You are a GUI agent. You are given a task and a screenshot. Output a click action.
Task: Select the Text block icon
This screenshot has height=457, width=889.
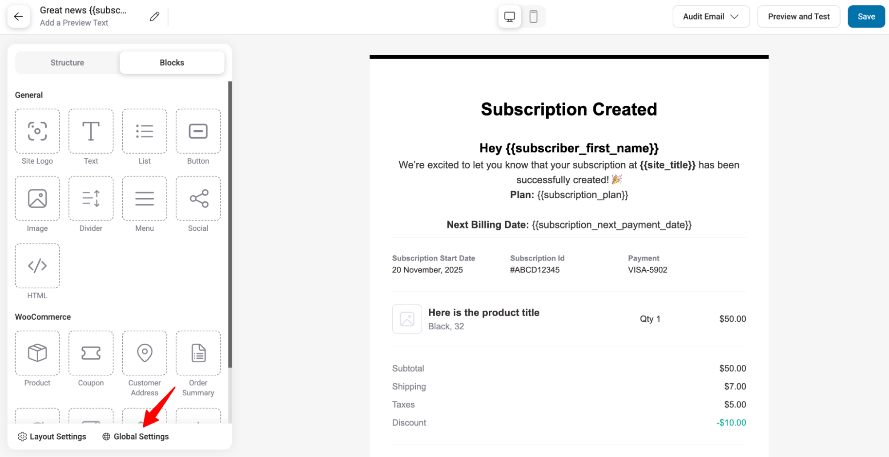pyautogui.click(x=91, y=132)
